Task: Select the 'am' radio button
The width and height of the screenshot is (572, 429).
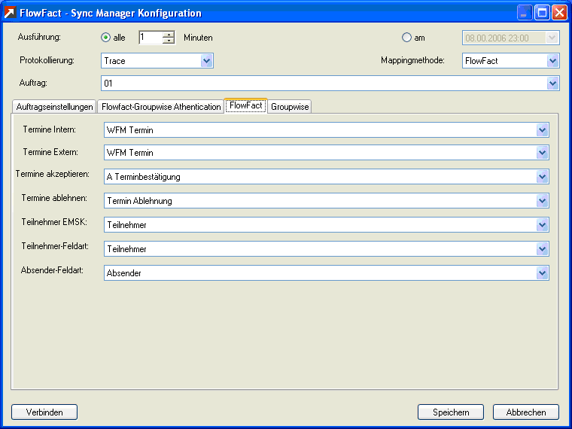Action: tap(407, 38)
